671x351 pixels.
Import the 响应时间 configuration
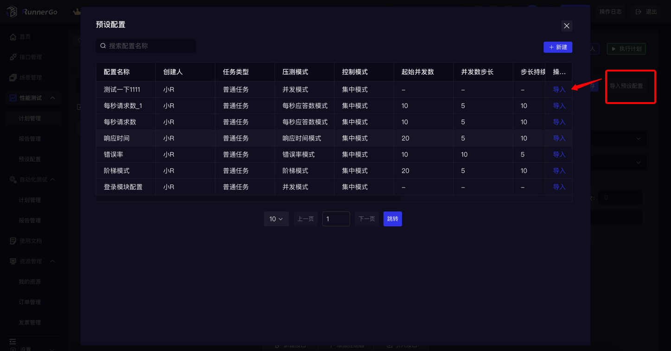[x=559, y=138]
